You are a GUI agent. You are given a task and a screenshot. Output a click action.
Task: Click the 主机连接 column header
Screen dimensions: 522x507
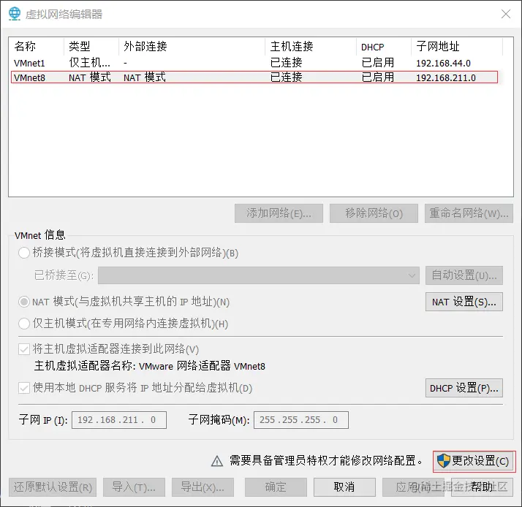[311, 46]
